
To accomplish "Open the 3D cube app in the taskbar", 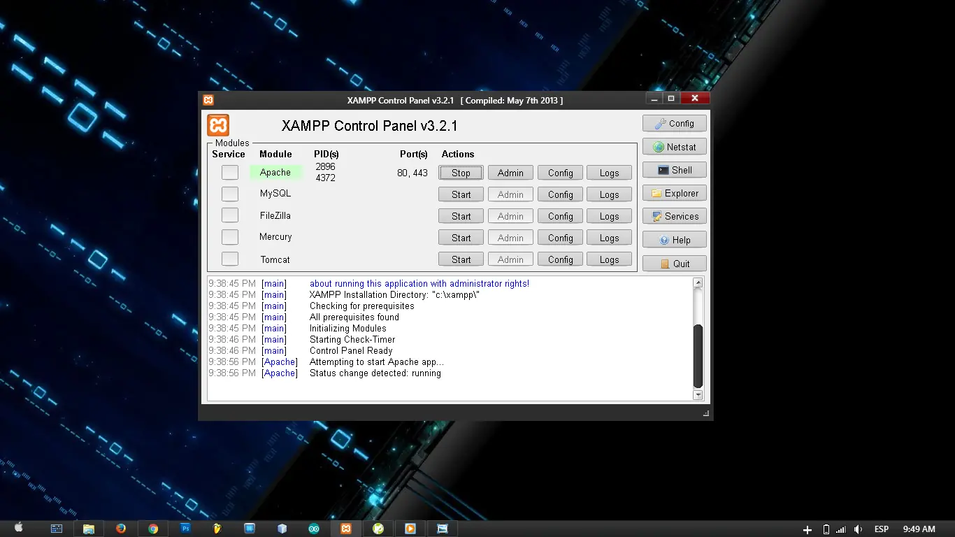I will (282, 529).
